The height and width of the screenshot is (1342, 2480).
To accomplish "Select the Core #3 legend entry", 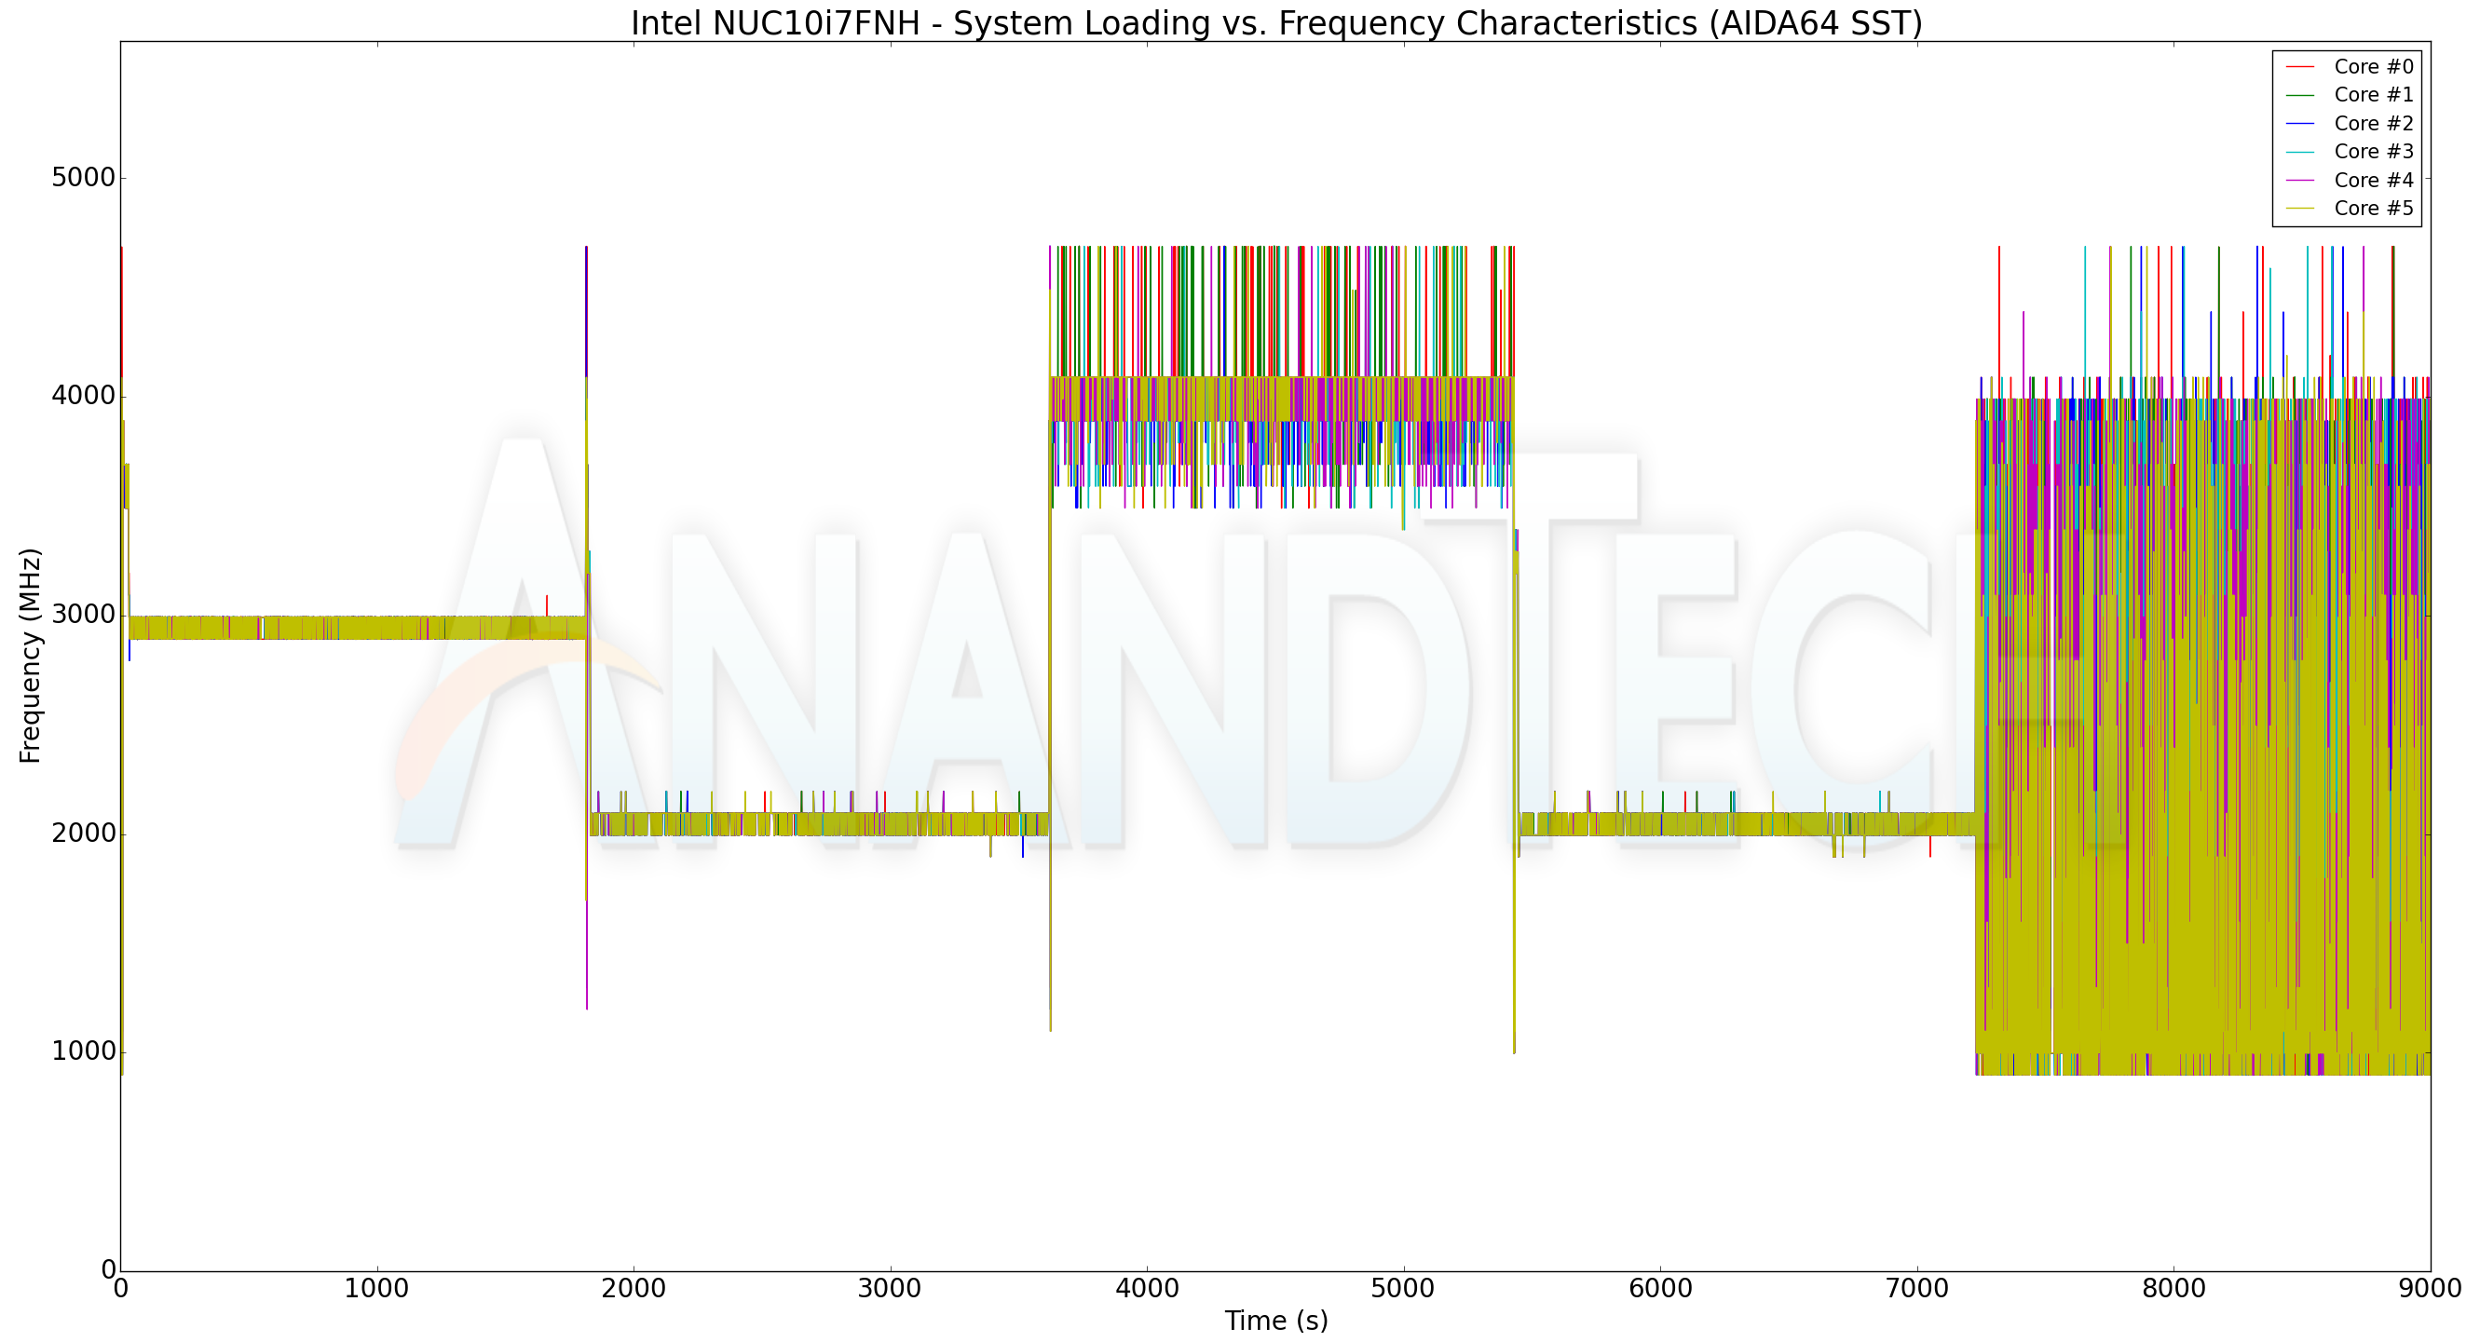I will click(2349, 151).
